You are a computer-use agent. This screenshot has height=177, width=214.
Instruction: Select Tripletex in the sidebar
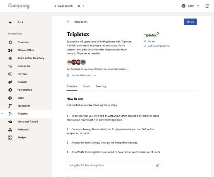click(x=23, y=114)
